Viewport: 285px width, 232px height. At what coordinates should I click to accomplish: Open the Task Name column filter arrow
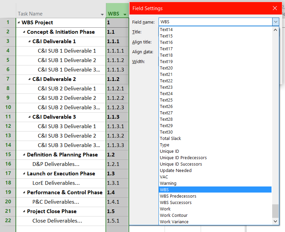click(102, 14)
